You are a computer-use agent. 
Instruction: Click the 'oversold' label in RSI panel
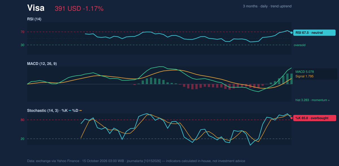pyautogui.click(x=299, y=45)
